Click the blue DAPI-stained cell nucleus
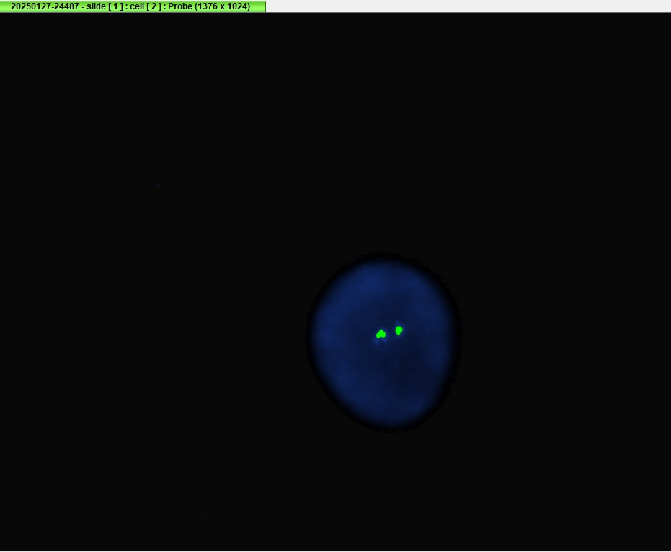Screen dimensions: 671x552 383,342
